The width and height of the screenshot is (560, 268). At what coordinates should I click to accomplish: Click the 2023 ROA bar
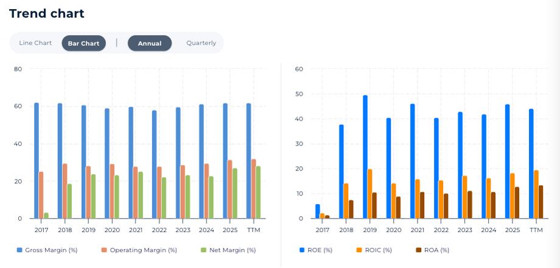pyautogui.click(x=469, y=205)
